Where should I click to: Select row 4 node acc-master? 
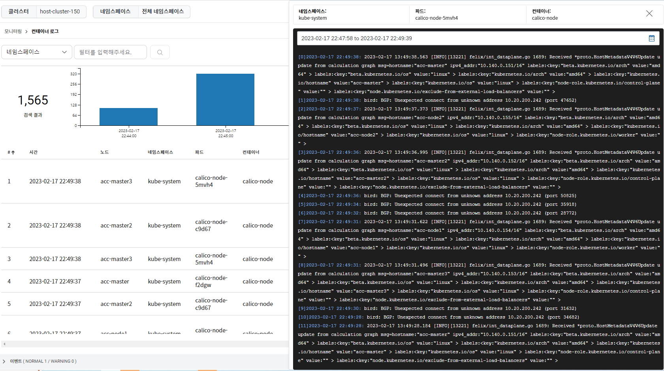point(115,282)
